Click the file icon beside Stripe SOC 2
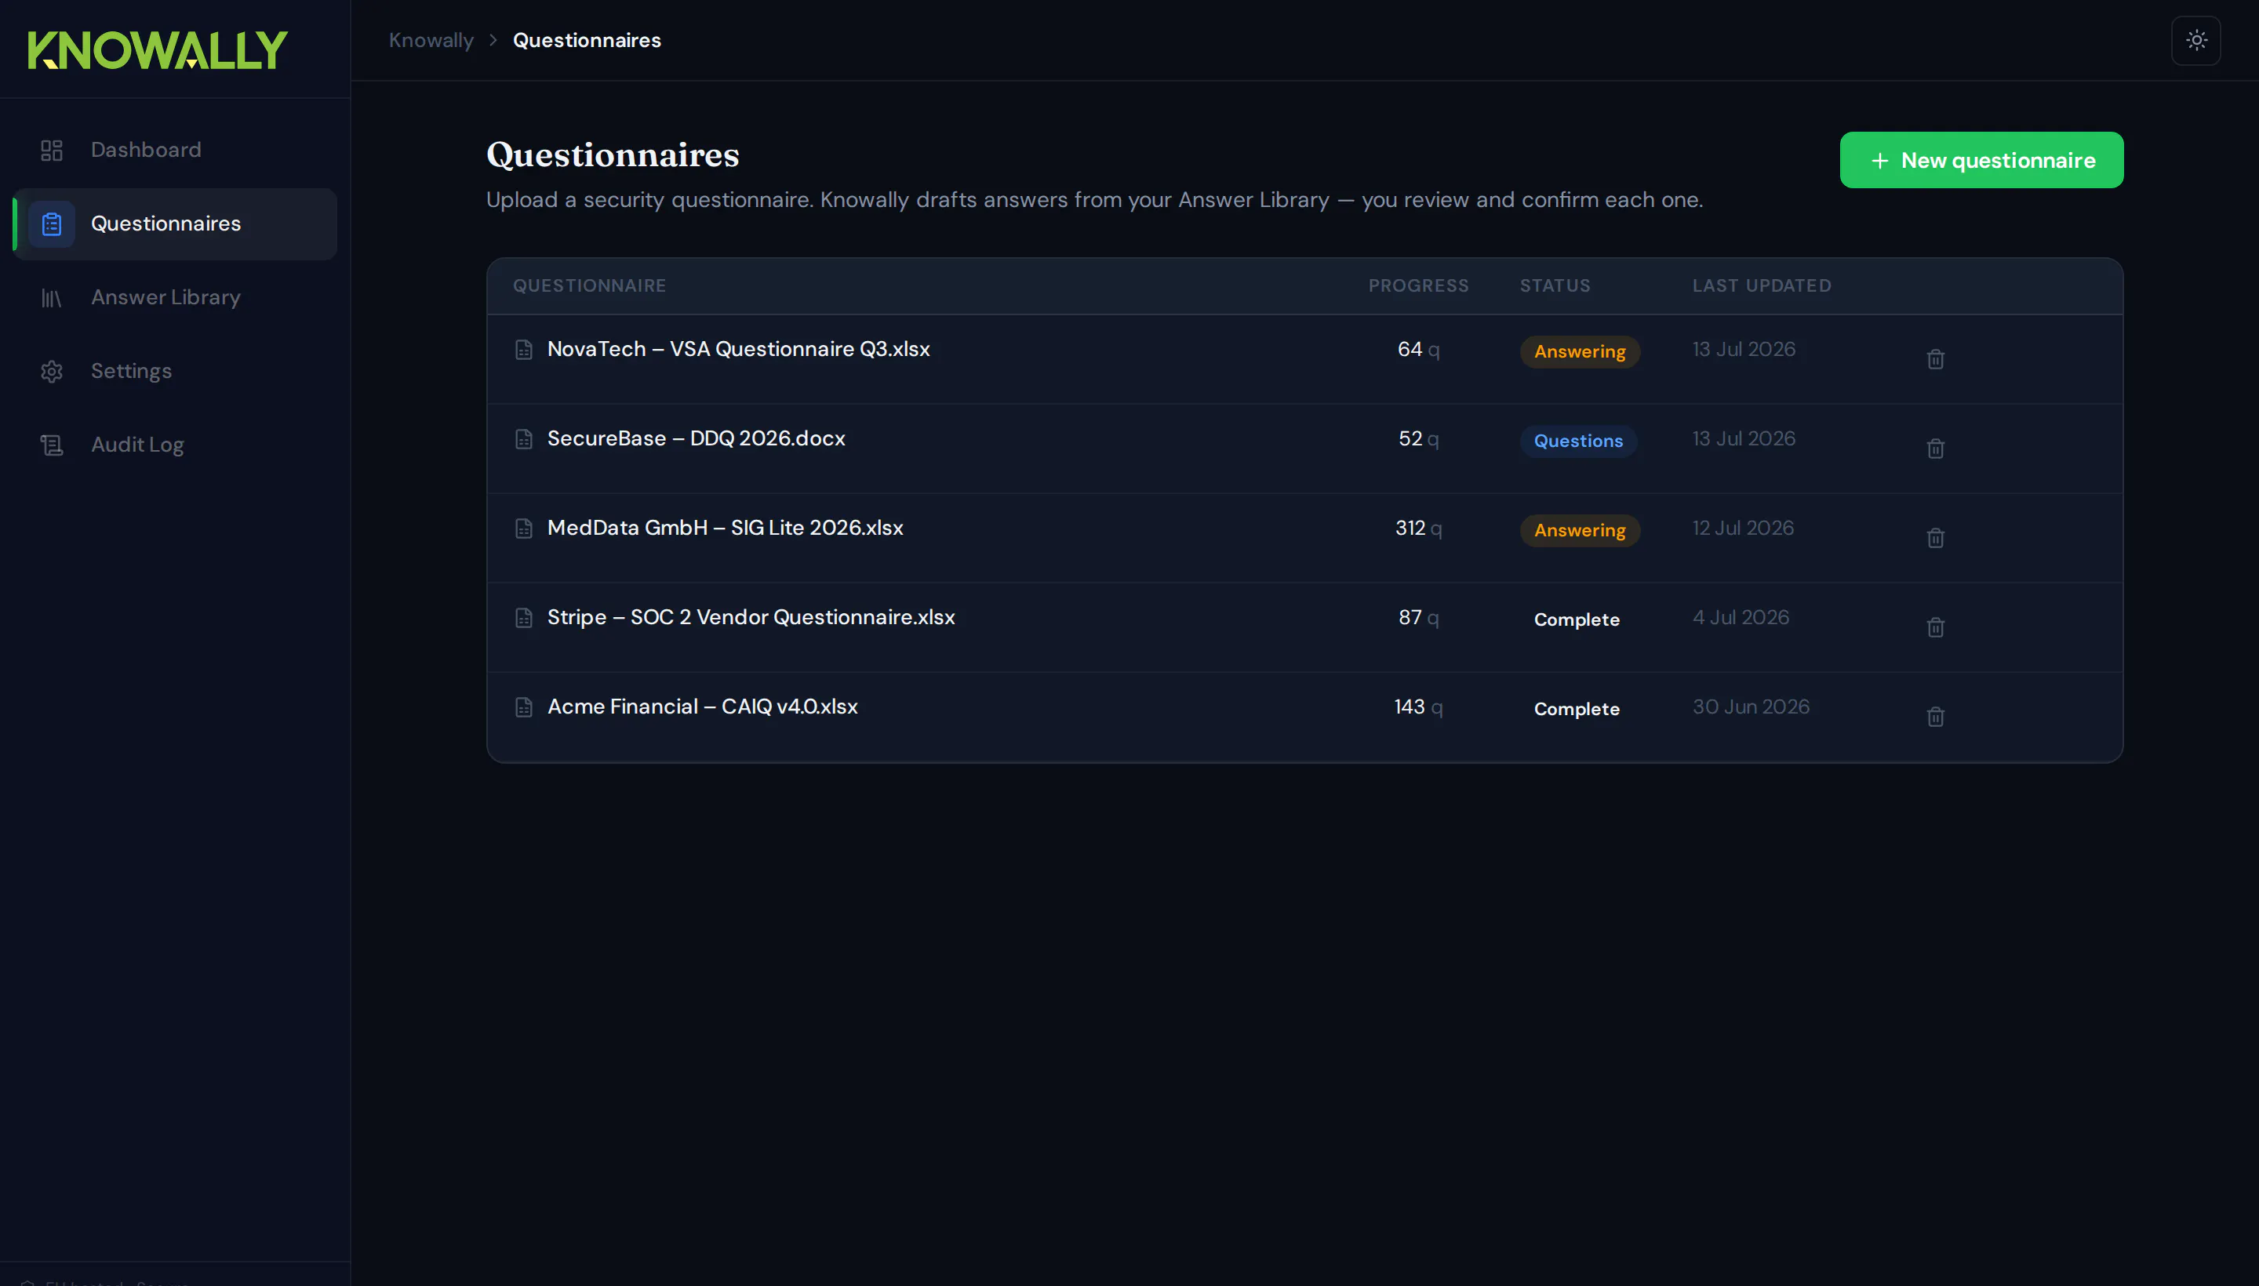The height and width of the screenshot is (1286, 2259). pos(524,617)
